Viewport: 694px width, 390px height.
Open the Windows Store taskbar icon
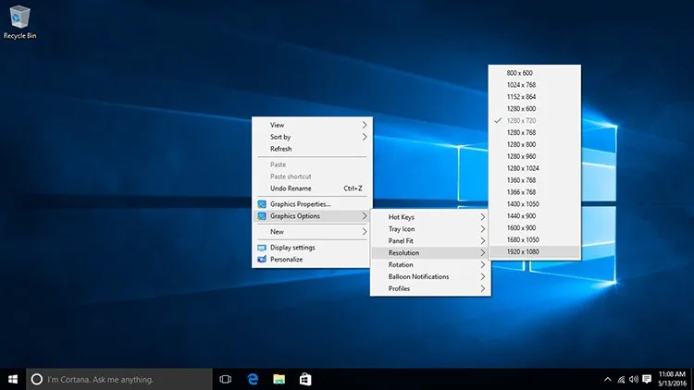(x=304, y=379)
